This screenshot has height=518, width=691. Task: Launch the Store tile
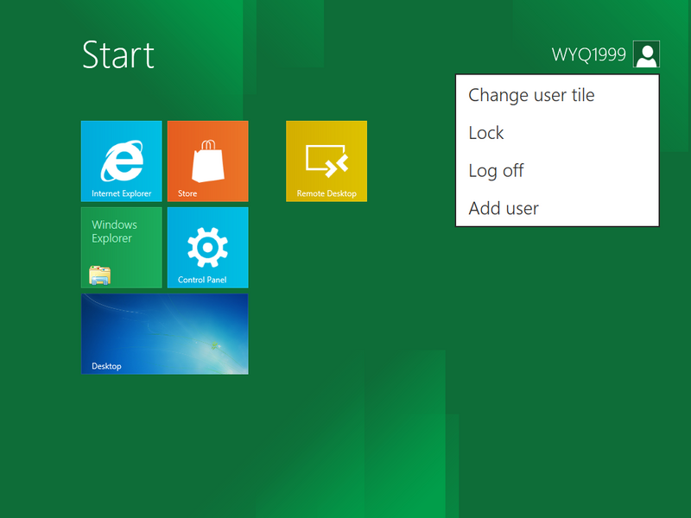(x=207, y=161)
